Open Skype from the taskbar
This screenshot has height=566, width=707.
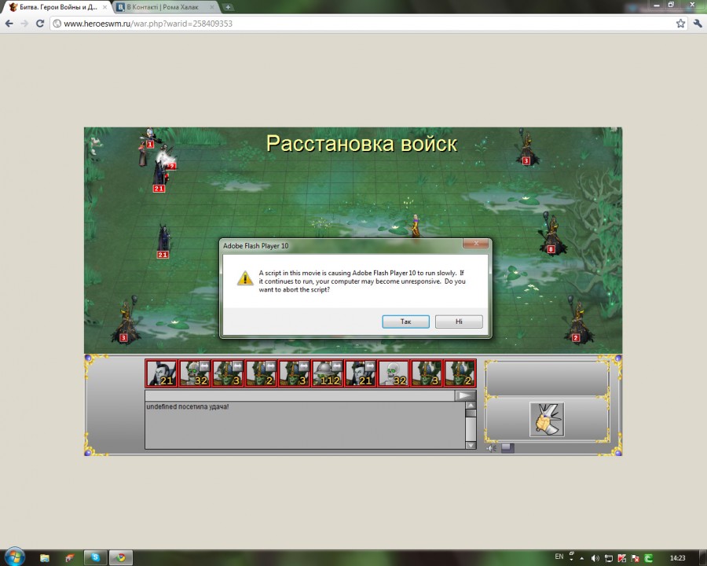(95, 558)
